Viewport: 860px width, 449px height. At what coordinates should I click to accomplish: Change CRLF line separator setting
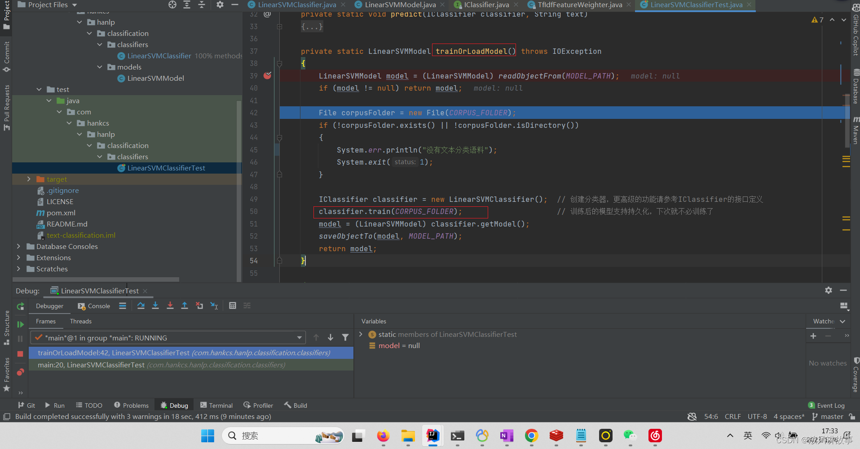point(732,417)
